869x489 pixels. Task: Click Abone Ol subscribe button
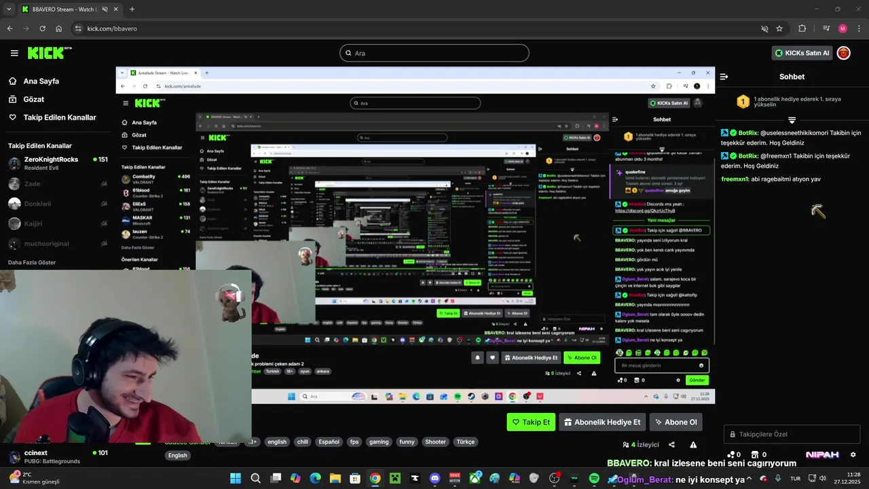[x=676, y=422]
